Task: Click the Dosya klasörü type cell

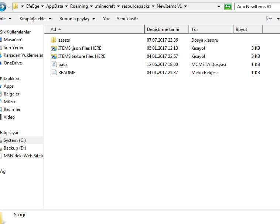Action: click(205, 40)
